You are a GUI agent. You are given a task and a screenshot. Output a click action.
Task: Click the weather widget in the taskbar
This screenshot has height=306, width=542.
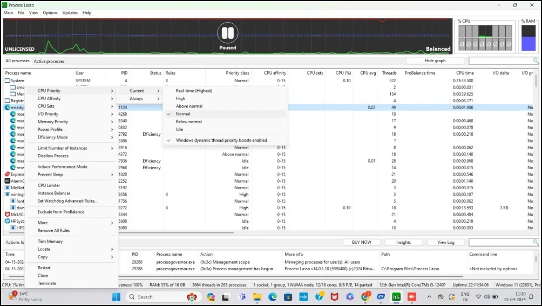point(25,296)
